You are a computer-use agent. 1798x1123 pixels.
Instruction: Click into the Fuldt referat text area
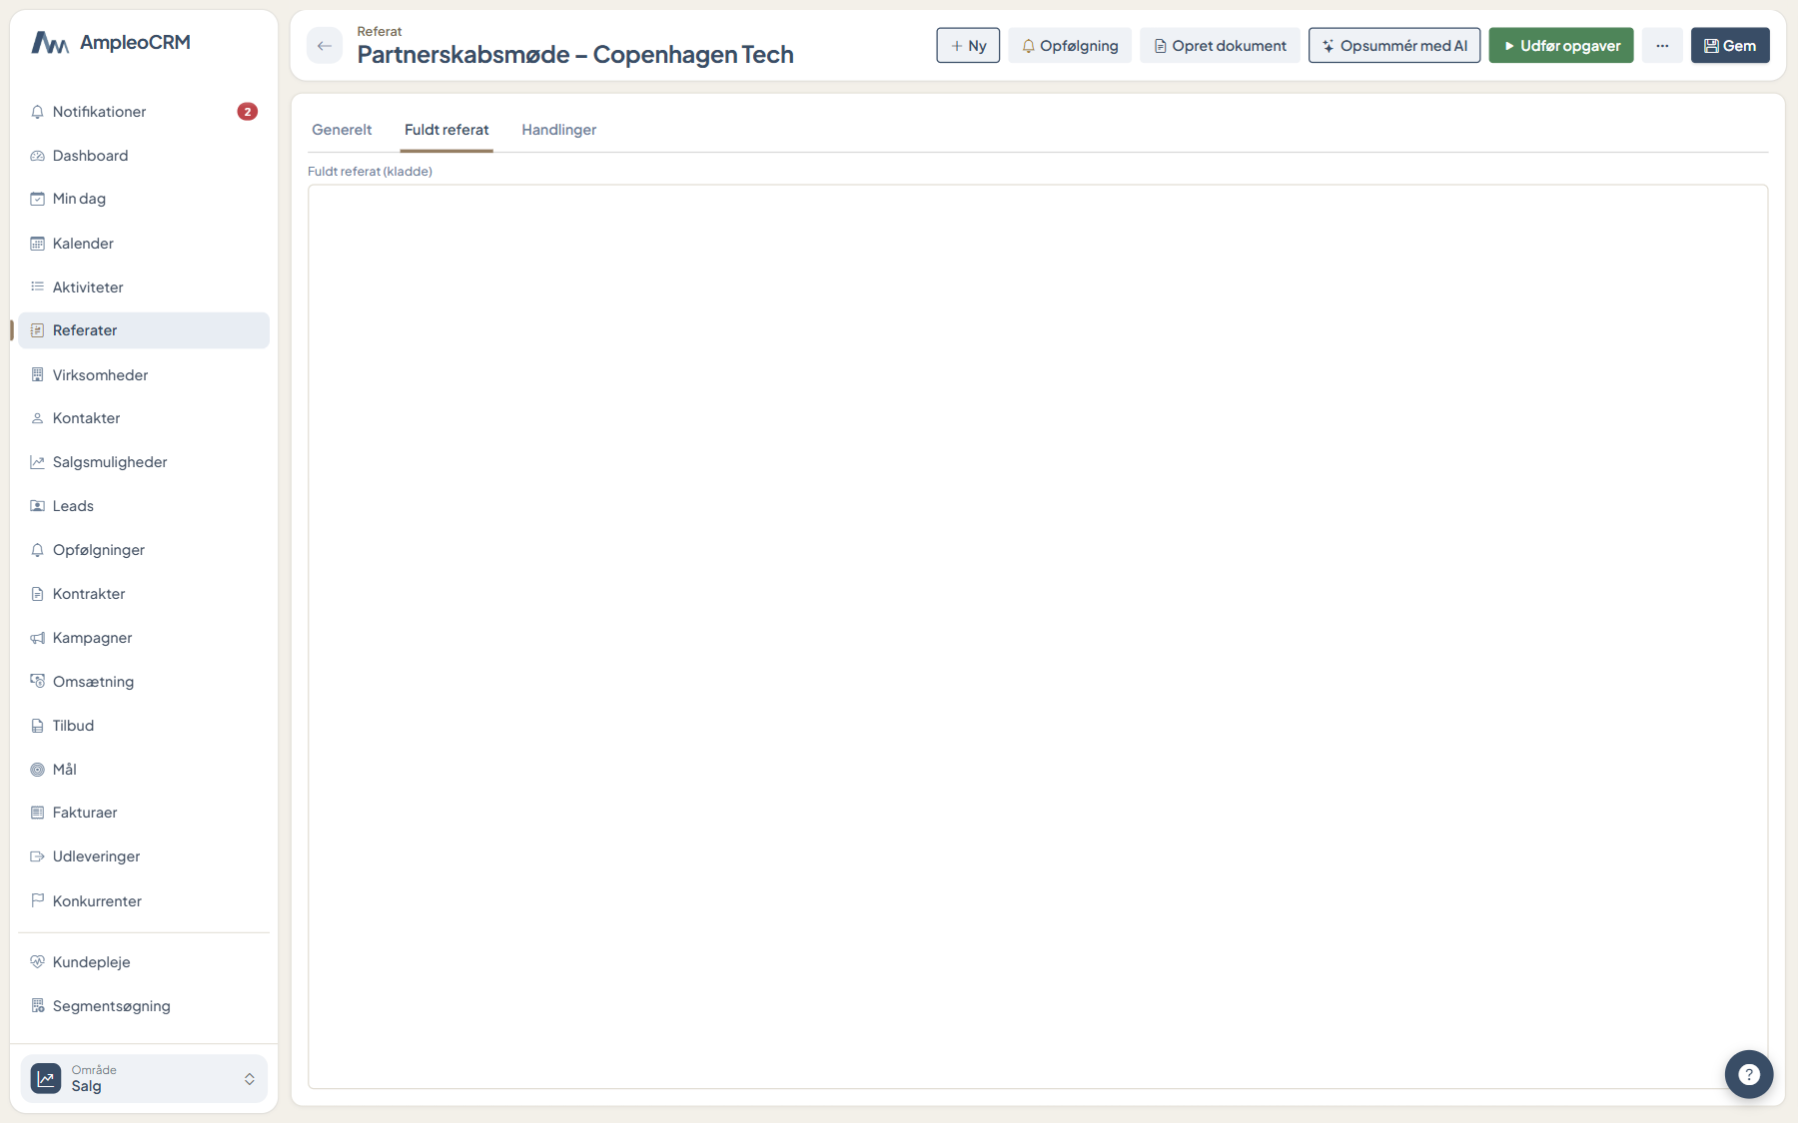click(1038, 637)
